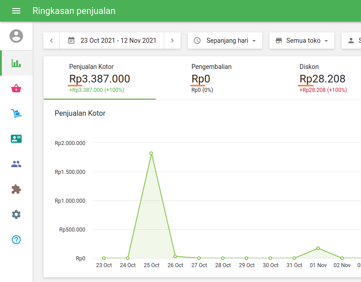
Task: Click the 01 Nov chart data point
Action: pos(318,248)
